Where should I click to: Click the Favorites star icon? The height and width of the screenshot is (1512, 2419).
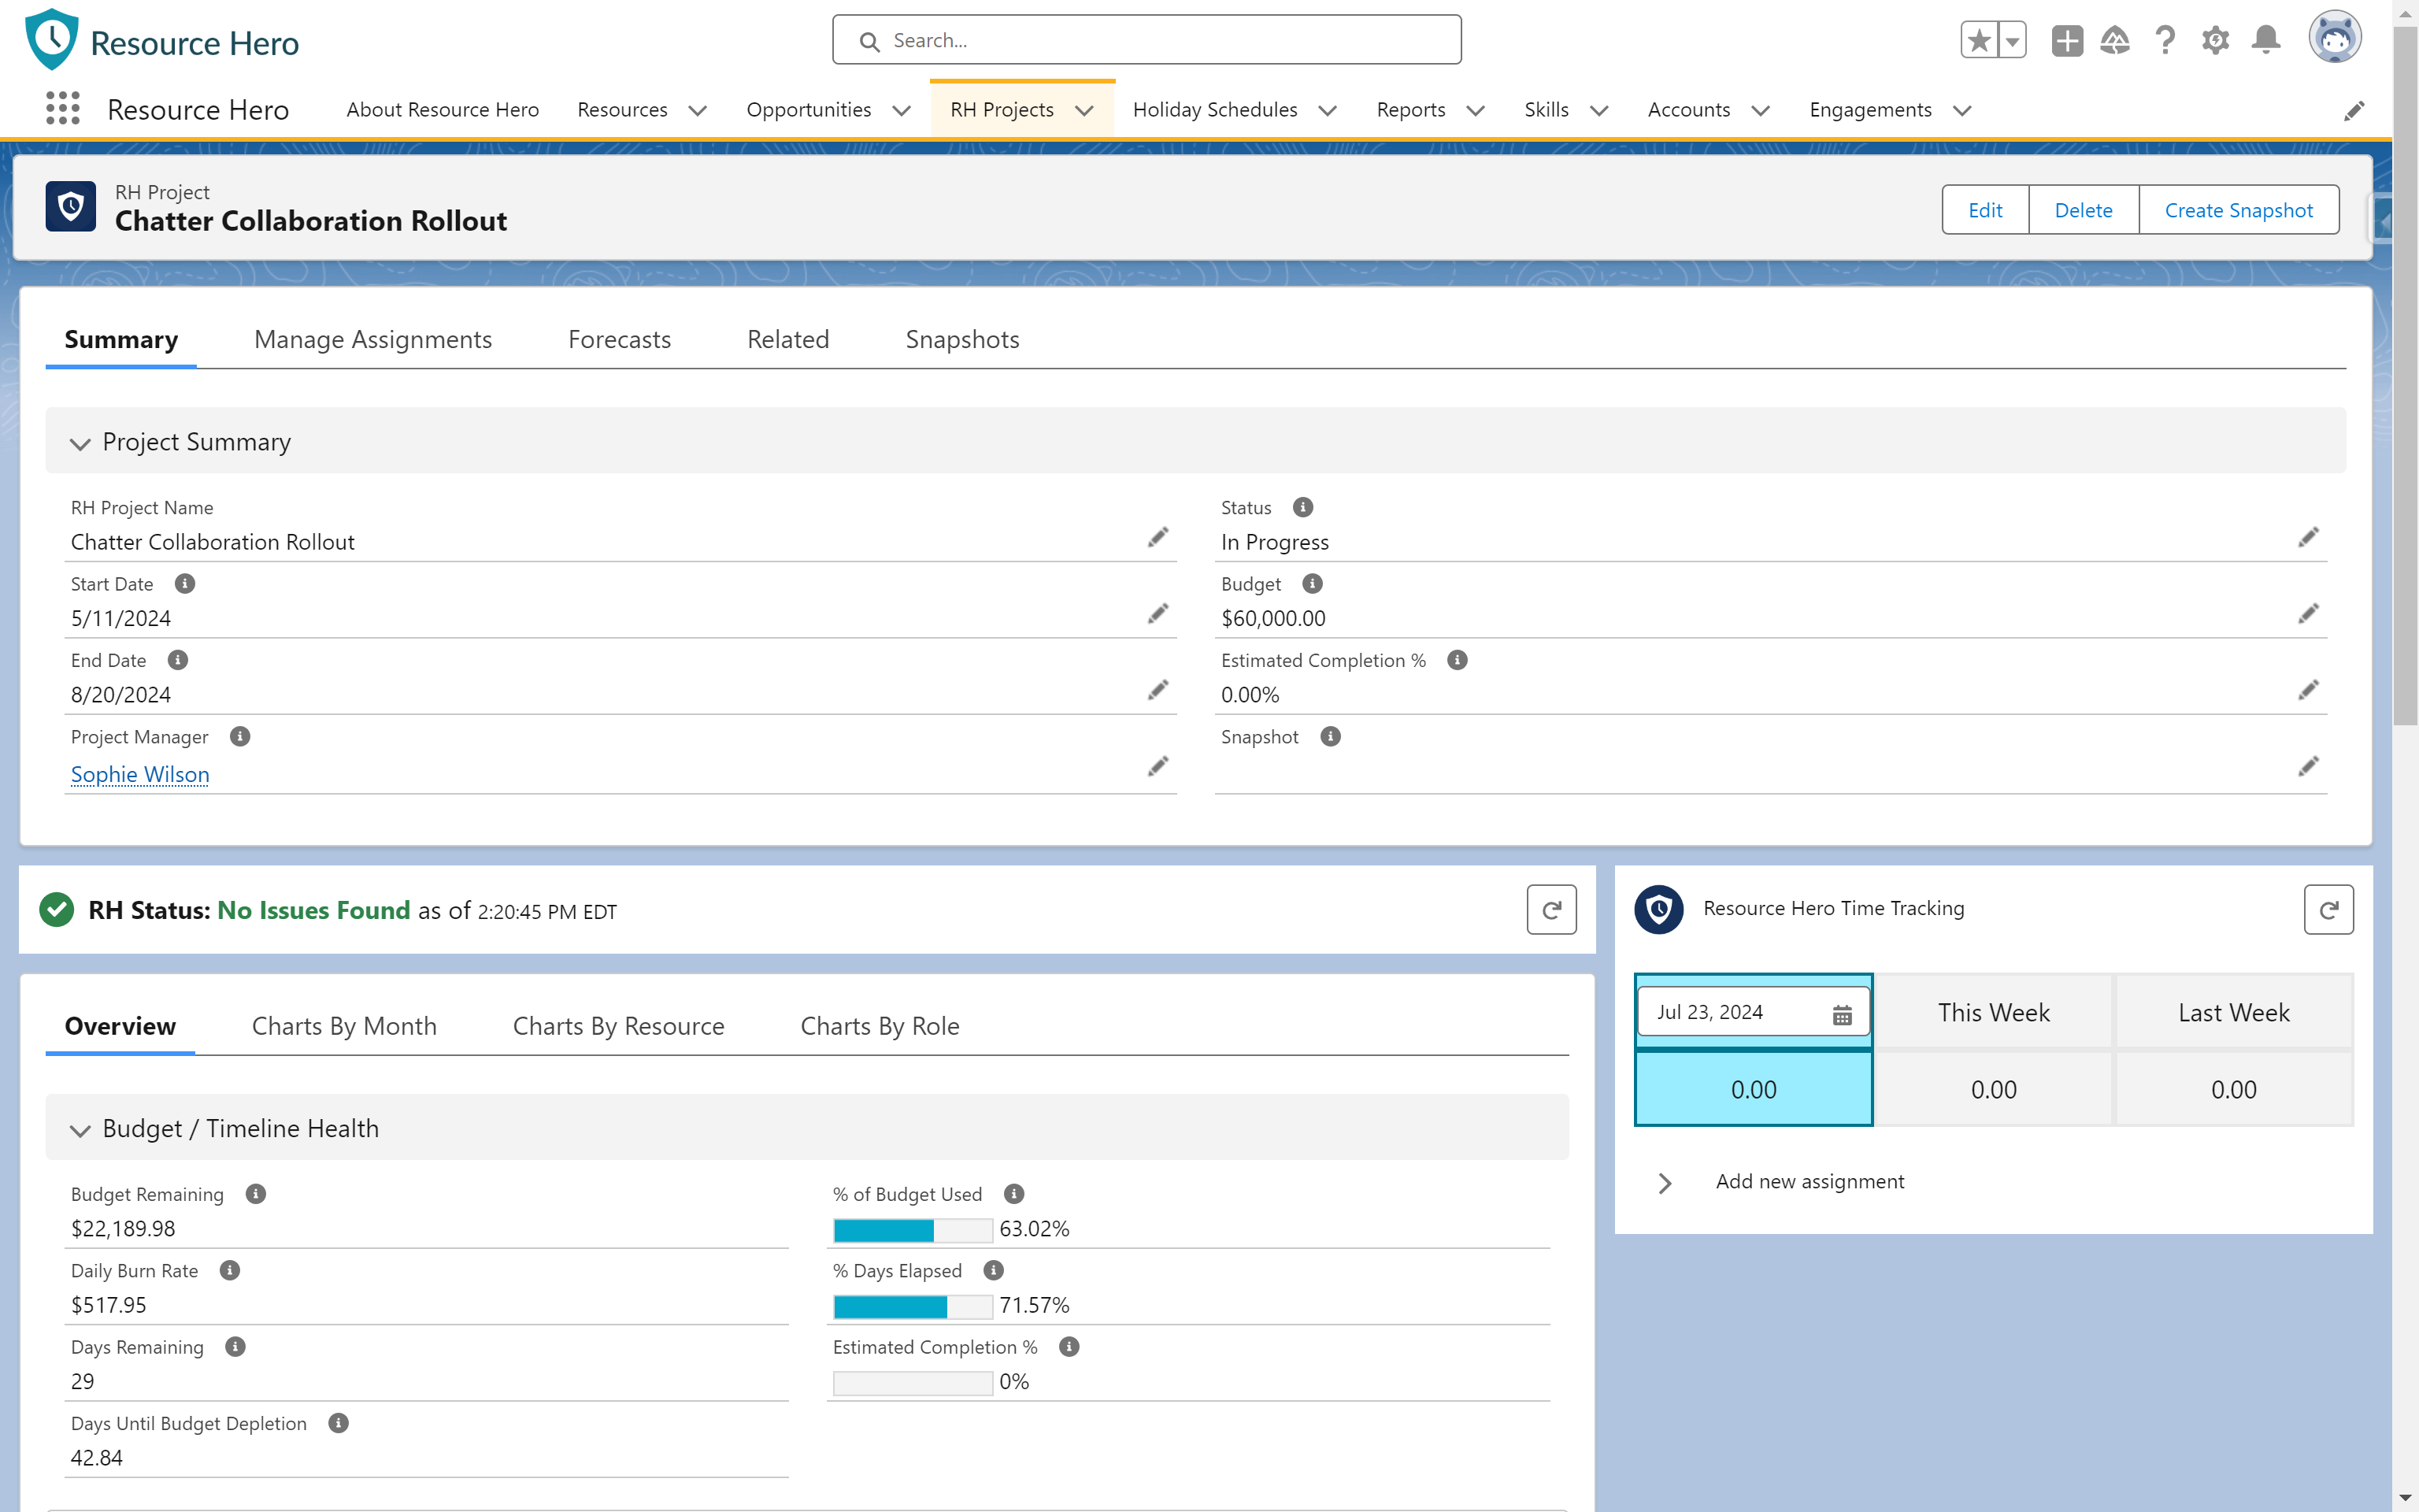pyautogui.click(x=1979, y=40)
